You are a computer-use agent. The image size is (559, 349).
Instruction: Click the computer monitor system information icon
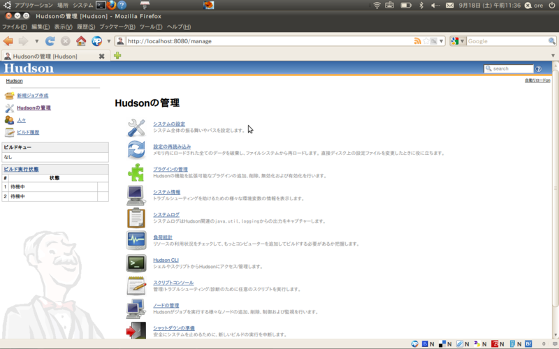pyautogui.click(x=136, y=195)
